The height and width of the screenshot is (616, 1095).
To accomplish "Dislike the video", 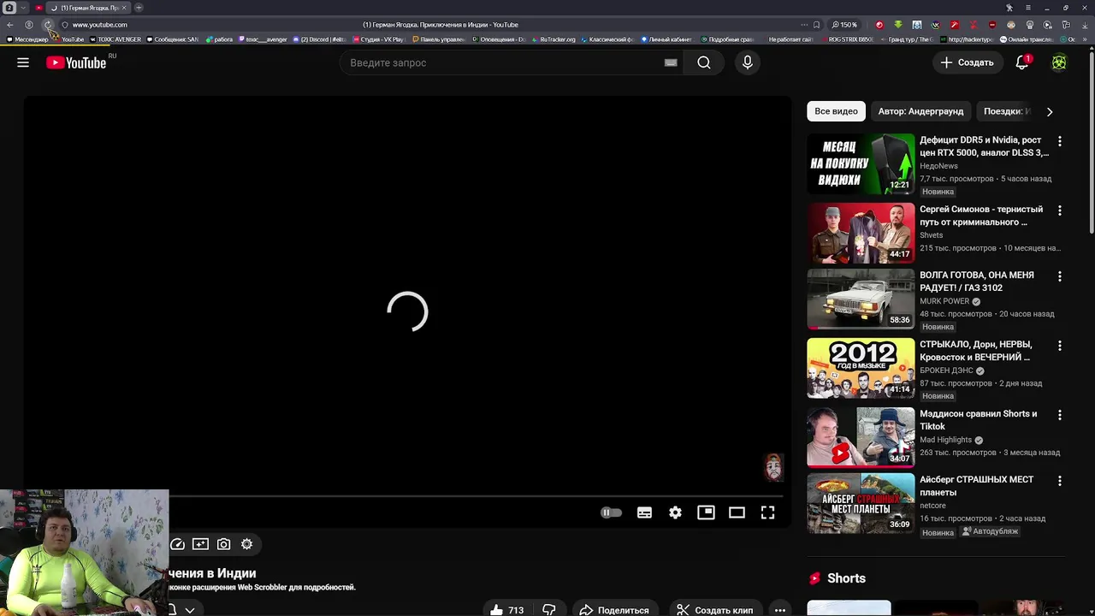I will tap(548, 610).
